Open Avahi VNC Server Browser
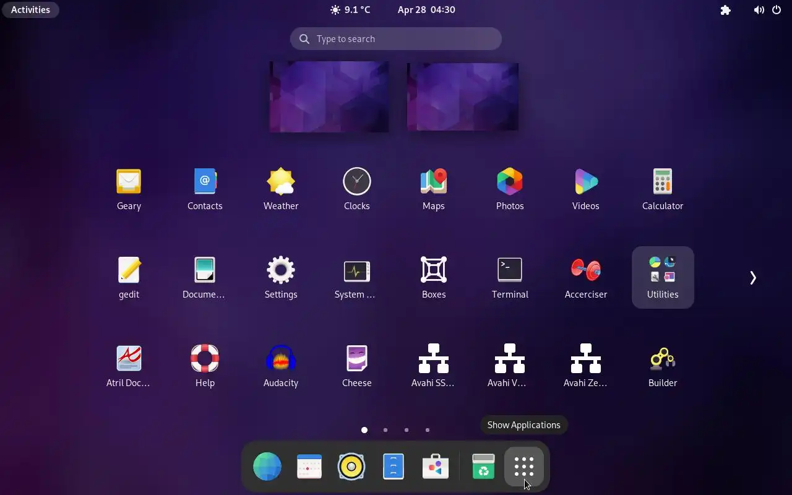Viewport: 792px width, 495px height. (510, 366)
